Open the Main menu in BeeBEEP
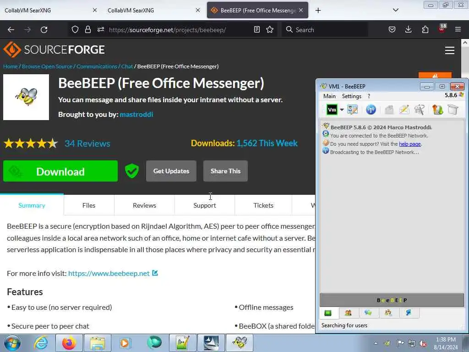469x352 pixels. pyautogui.click(x=329, y=96)
